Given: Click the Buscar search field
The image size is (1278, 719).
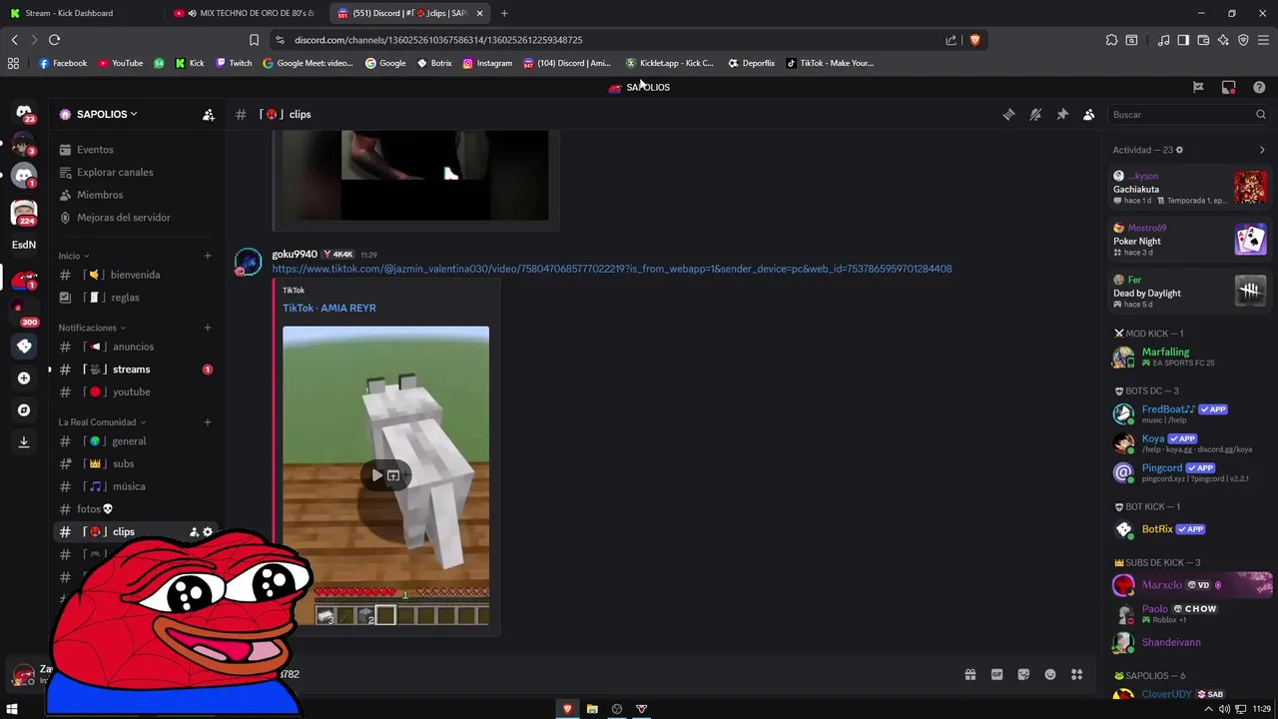Looking at the screenshot, I should click(1189, 115).
